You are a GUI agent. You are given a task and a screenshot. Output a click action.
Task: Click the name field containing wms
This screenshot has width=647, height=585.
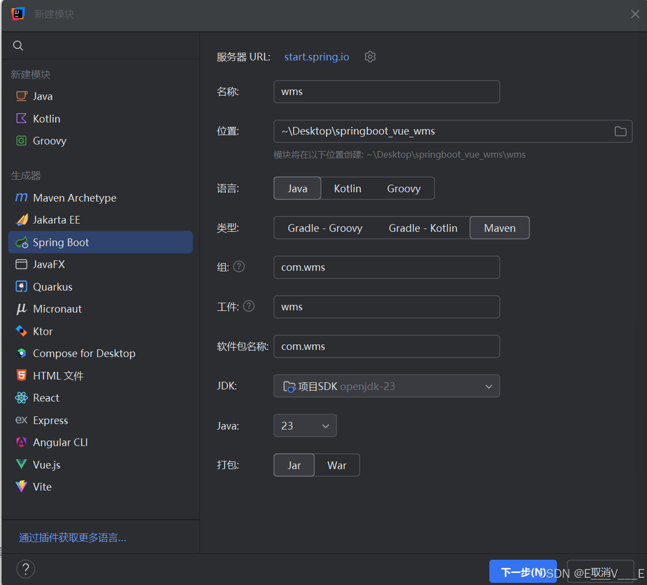[387, 92]
